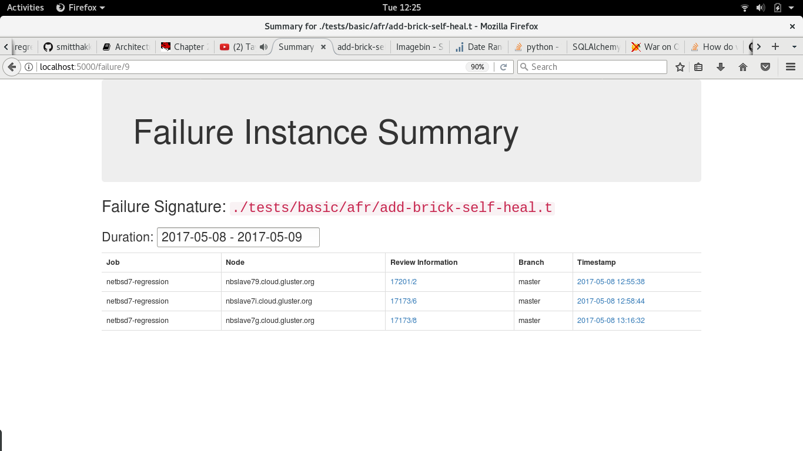Mute the YouTube tab's speaker icon
This screenshot has width=803, height=451.
[x=263, y=47]
